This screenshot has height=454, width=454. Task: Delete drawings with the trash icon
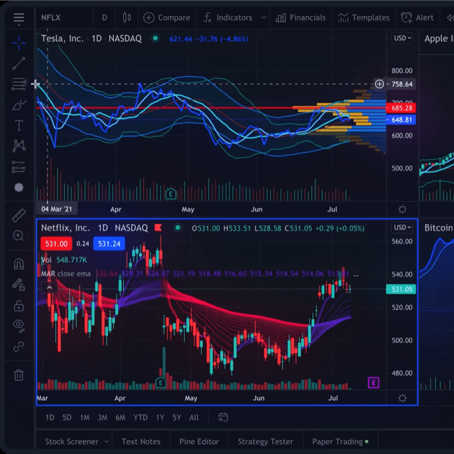[x=19, y=375]
